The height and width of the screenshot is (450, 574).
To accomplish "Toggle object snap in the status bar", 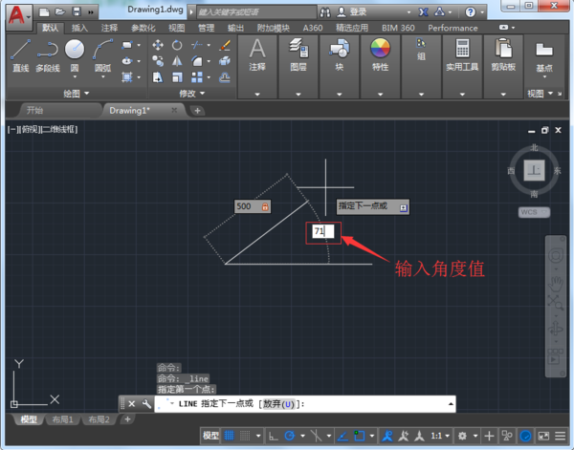I will click(x=360, y=436).
